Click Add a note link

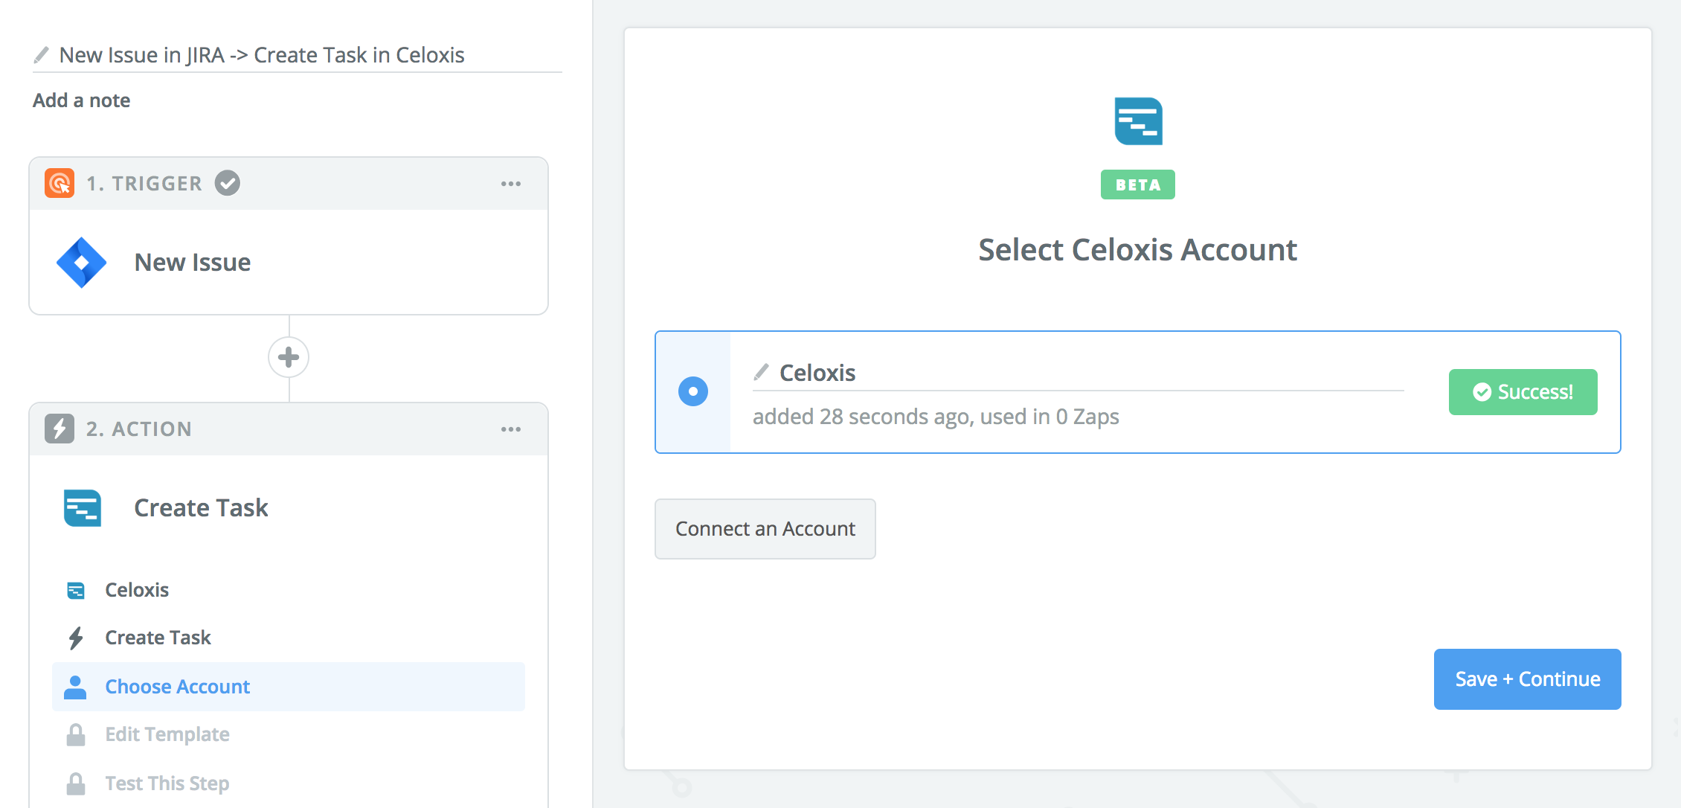coord(82,100)
